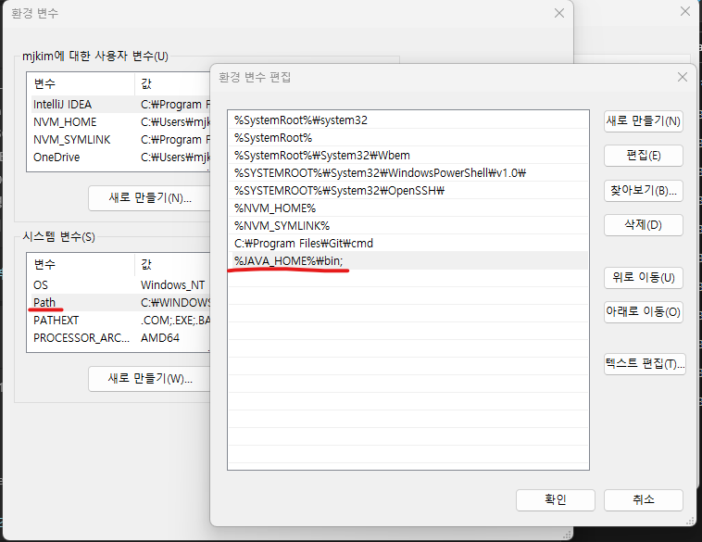The width and height of the screenshot is (702, 542).
Task: Select IntelliJ IDEA user variable row
Action: [x=119, y=105]
